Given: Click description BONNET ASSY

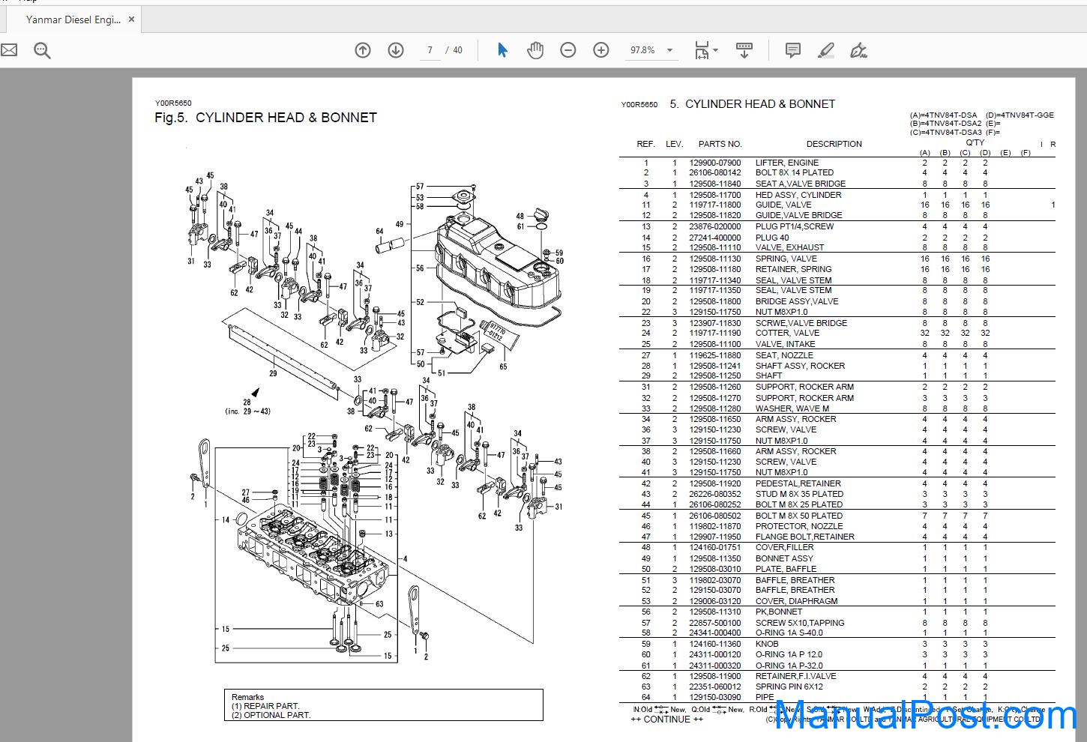Looking at the screenshot, I should (x=784, y=558).
